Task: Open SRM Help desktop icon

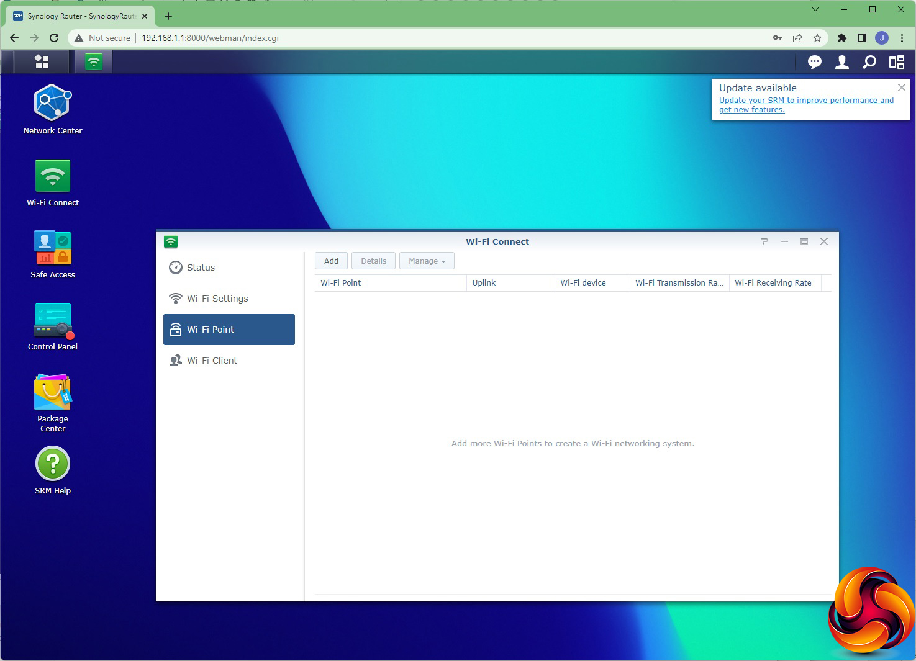Action: tap(53, 471)
